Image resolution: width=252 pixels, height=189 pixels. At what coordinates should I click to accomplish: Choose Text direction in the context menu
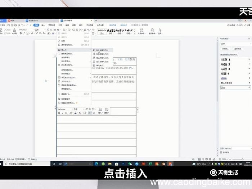click(74, 81)
